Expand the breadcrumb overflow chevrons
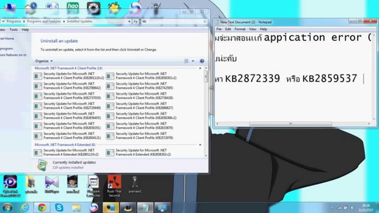This screenshot has width=379, height=213. (x=4, y=21)
